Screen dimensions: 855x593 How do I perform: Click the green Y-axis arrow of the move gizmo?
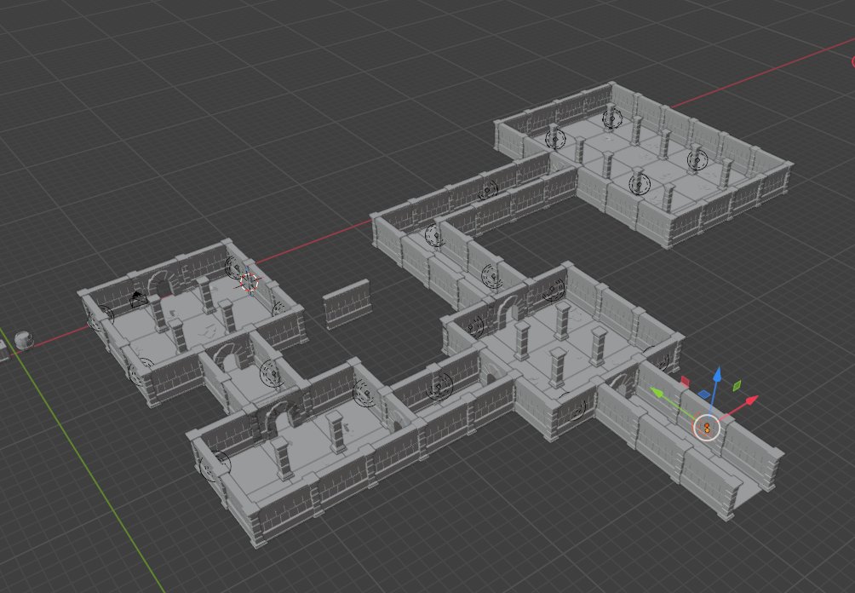pos(657,392)
